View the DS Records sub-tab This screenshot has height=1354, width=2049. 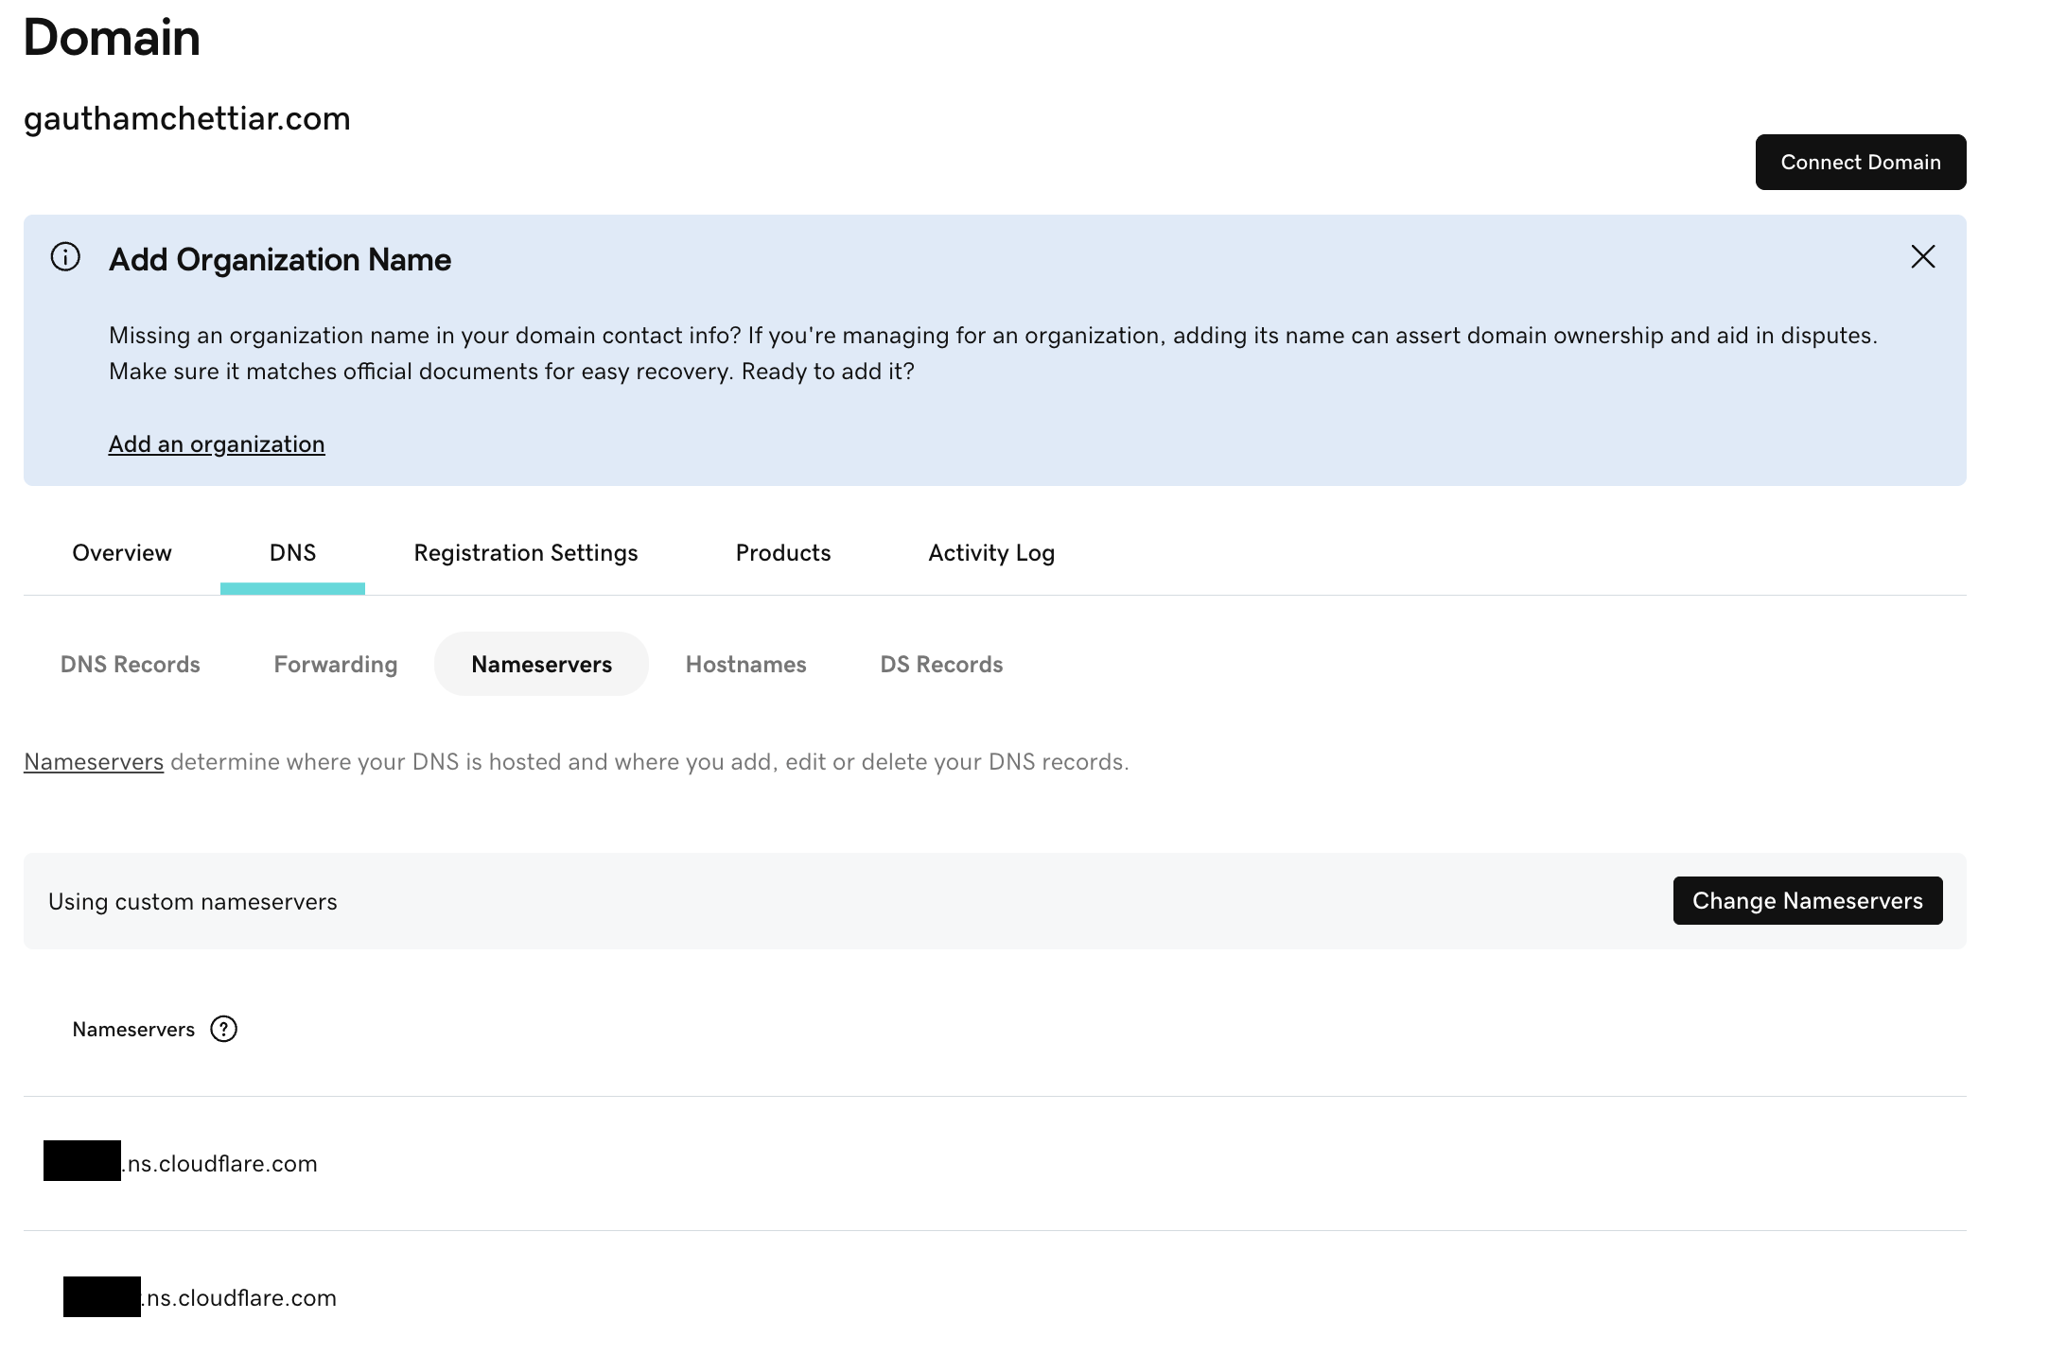click(x=941, y=664)
